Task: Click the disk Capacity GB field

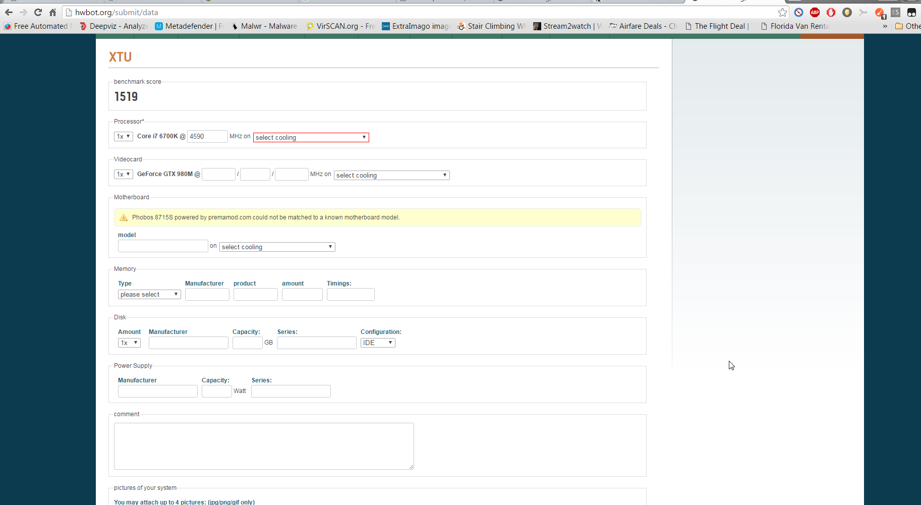Action: 247,343
